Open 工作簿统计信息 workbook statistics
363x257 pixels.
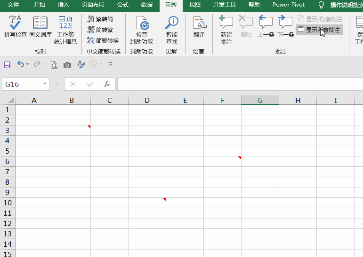pos(65,30)
